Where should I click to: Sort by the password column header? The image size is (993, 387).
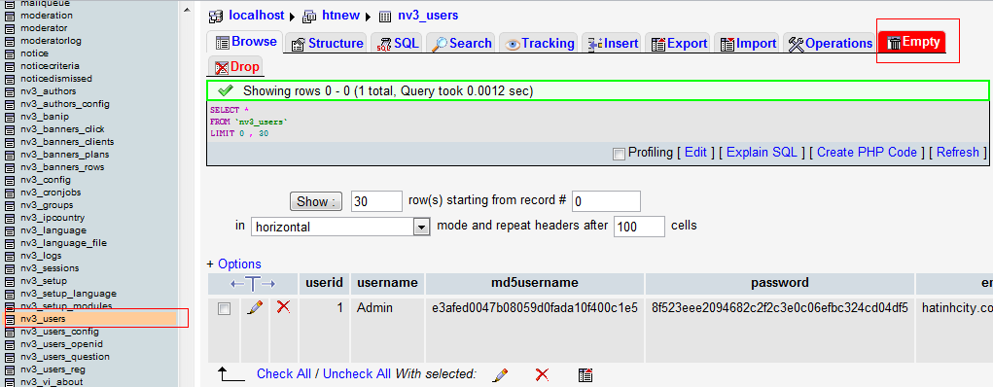(780, 283)
